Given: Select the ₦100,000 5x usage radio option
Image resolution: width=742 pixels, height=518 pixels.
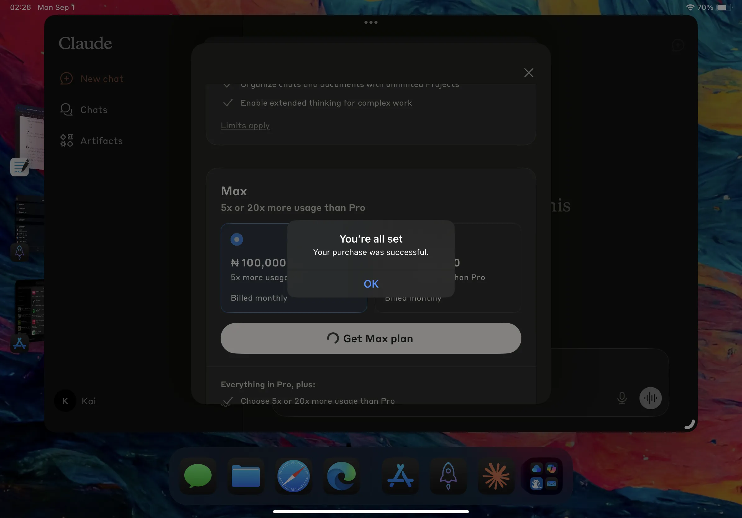Looking at the screenshot, I should 236,239.
